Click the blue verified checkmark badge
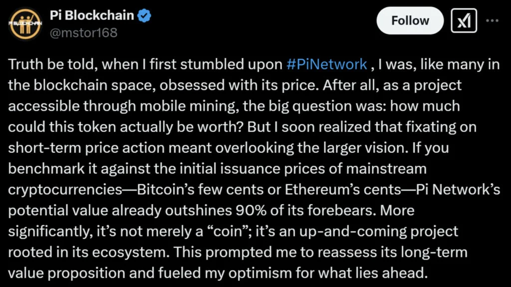This screenshot has height=287, width=511. pos(145,15)
